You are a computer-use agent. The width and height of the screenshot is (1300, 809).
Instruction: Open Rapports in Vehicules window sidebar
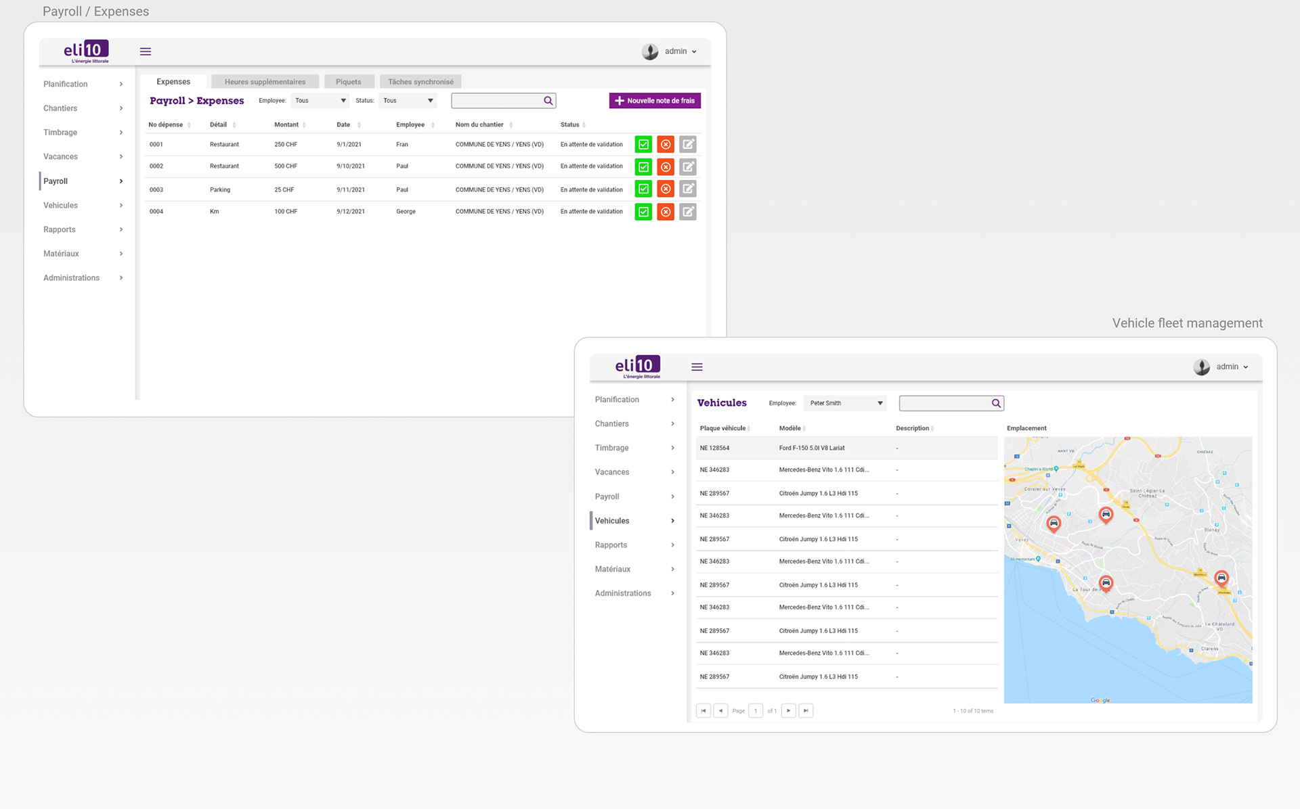(611, 545)
